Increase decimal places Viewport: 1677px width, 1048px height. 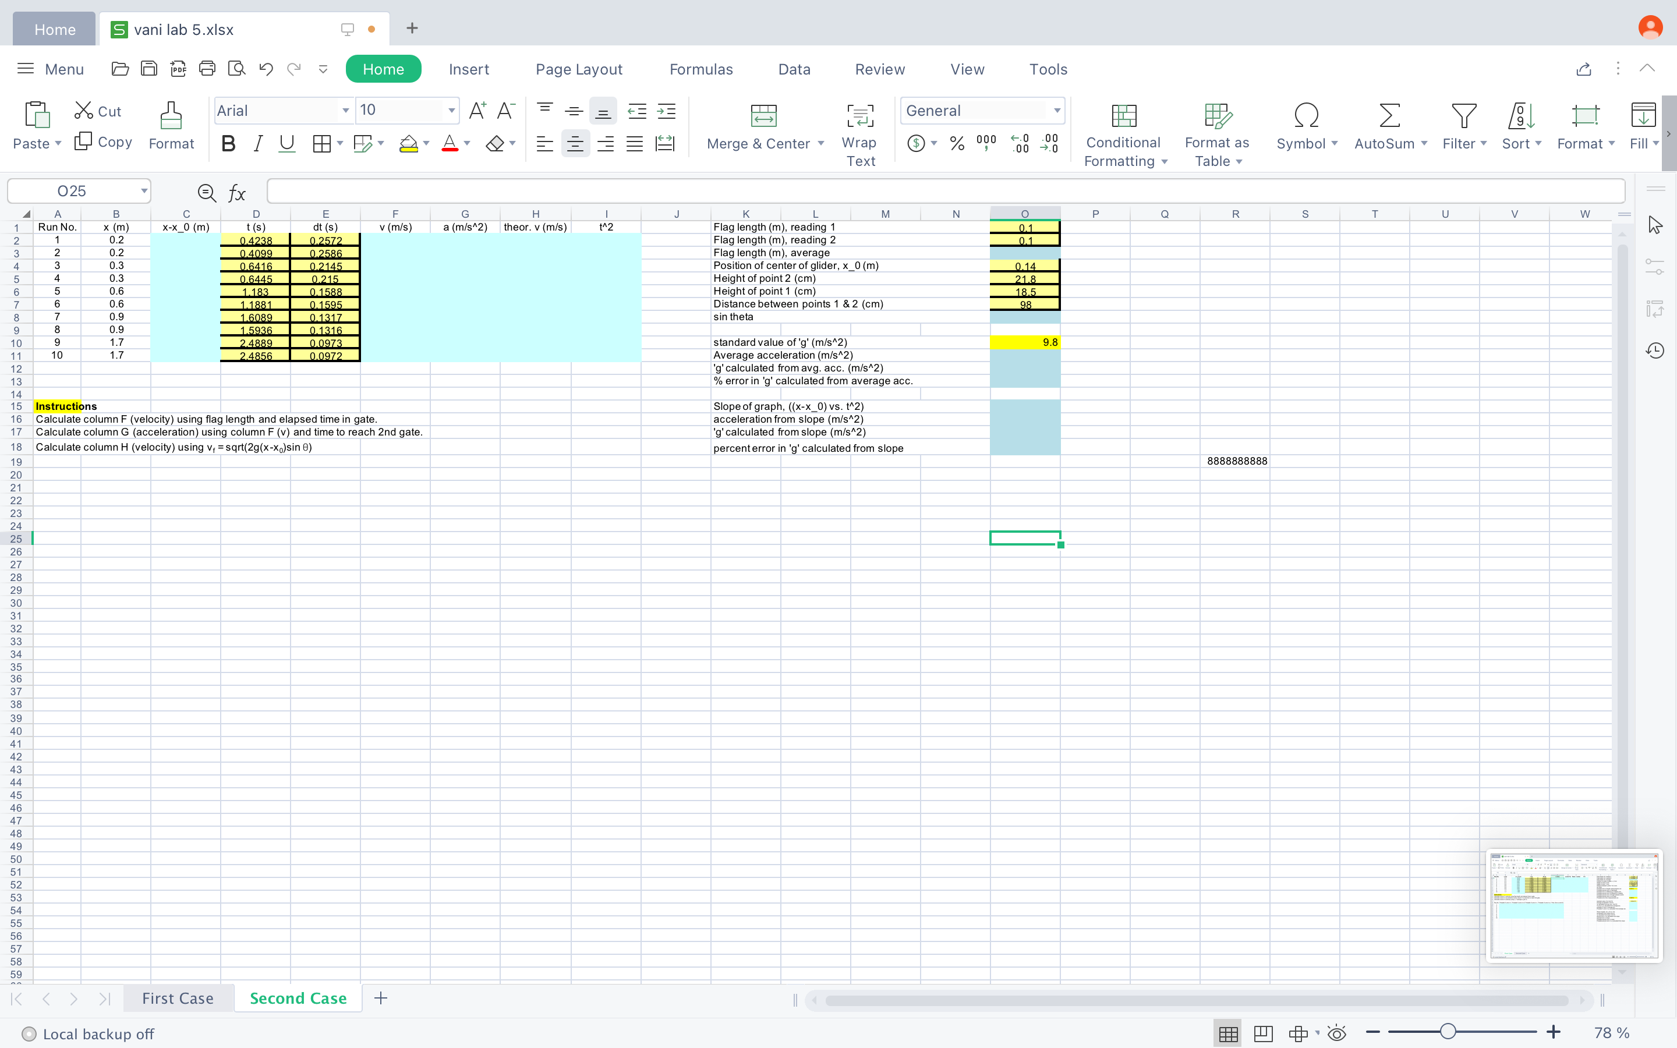pyautogui.click(x=1018, y=143)
